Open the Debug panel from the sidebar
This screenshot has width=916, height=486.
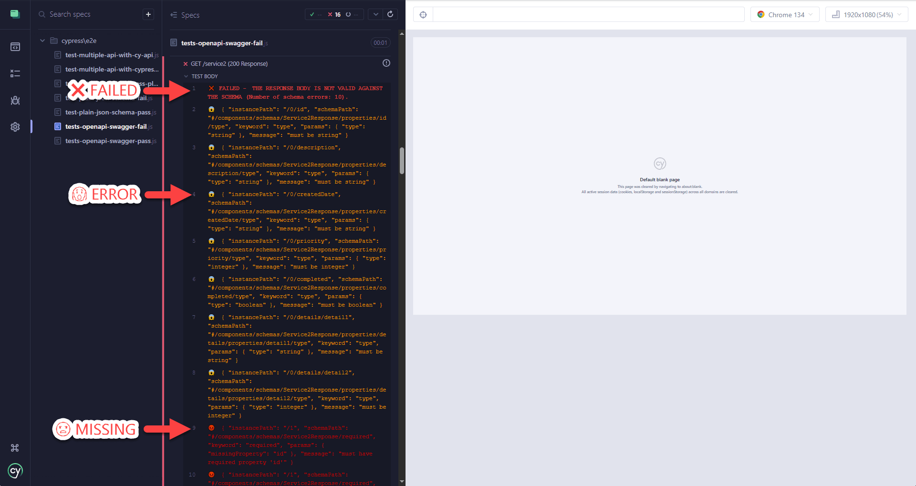click(15, 100)
